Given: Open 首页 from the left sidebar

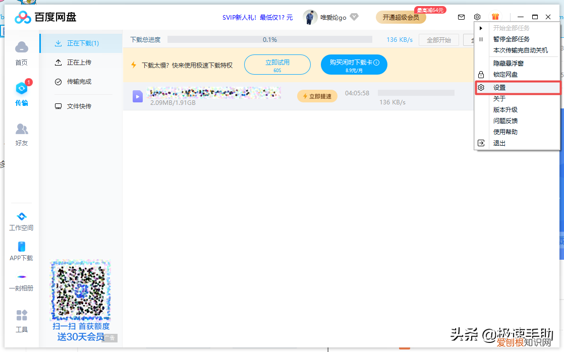Looking at the screenshot, I should click(x=21, y=53).
